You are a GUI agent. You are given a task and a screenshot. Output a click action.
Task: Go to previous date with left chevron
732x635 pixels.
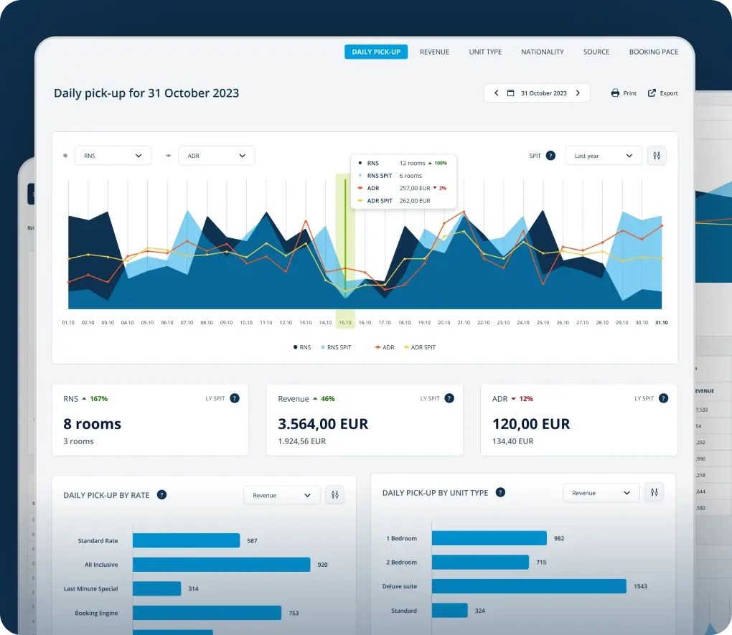[496, 93]
